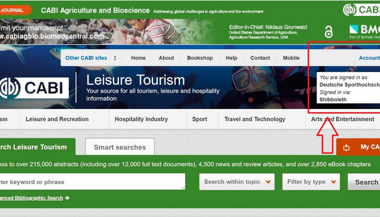Open the Contact page
The width and height of the screenshot is (380, 217).
pyautogui.click(x=260, y=58)
